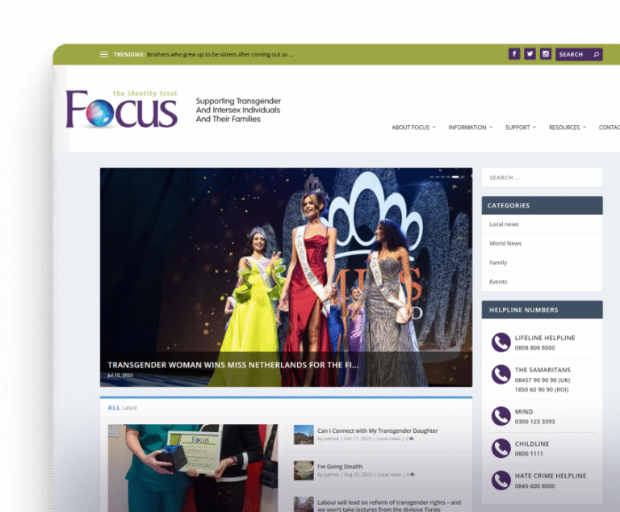Viewport: 620px width, 512px height.
Task: Open the Resources menu
Action: pos(567,128)
